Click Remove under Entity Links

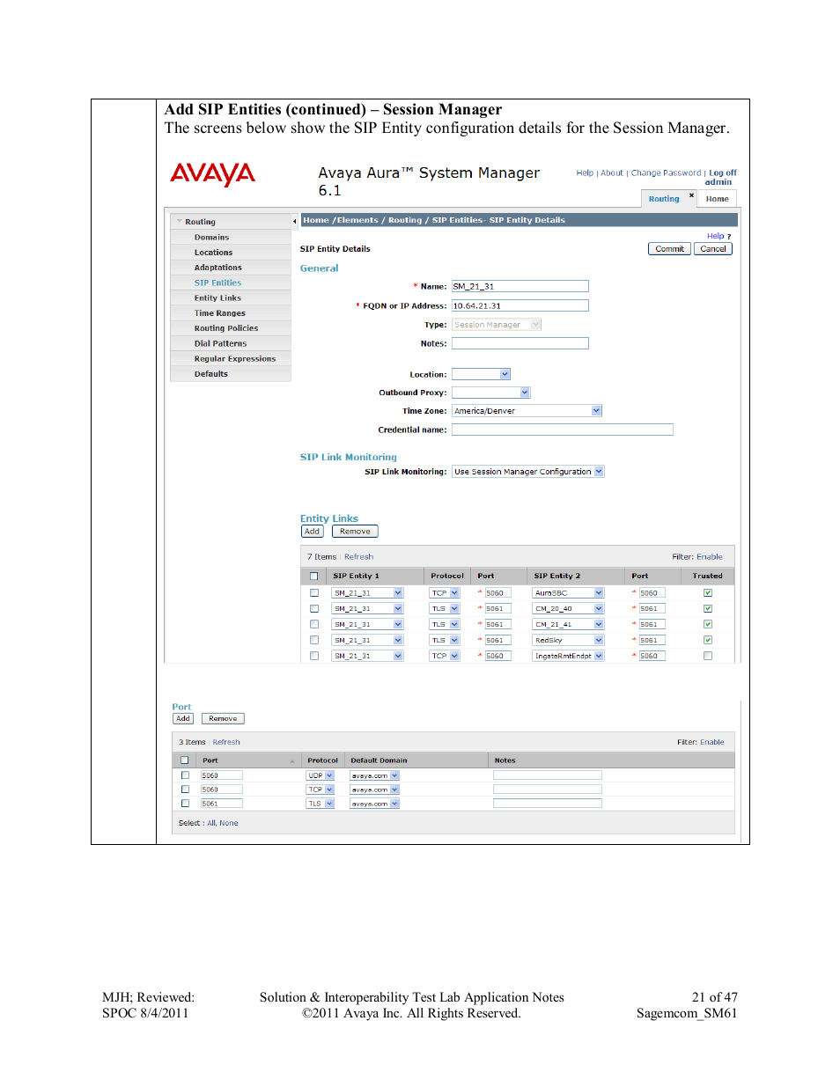click(x=355, y=532)
